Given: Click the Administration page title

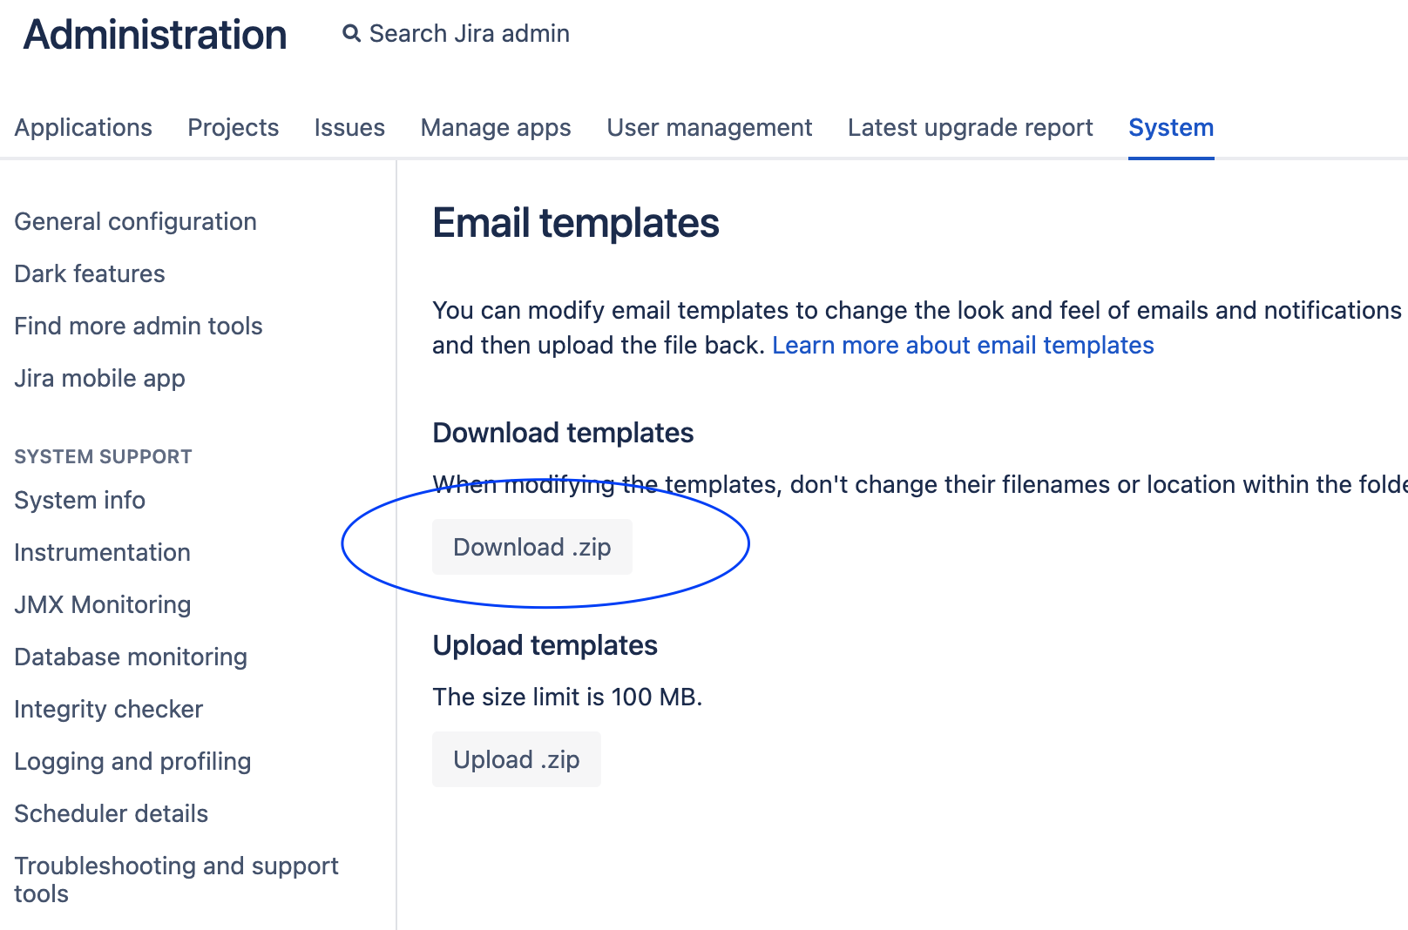Looking at the screenshot, I should [155, 35].
